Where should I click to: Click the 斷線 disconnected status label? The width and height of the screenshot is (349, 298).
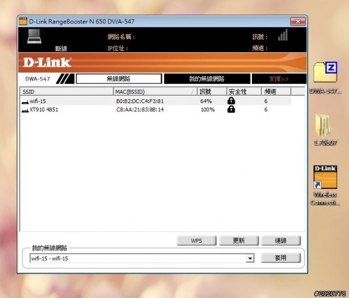[x=61, y=49]
